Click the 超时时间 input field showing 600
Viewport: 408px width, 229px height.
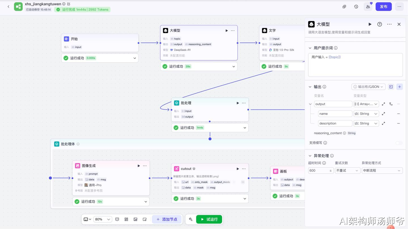(321, 171)
